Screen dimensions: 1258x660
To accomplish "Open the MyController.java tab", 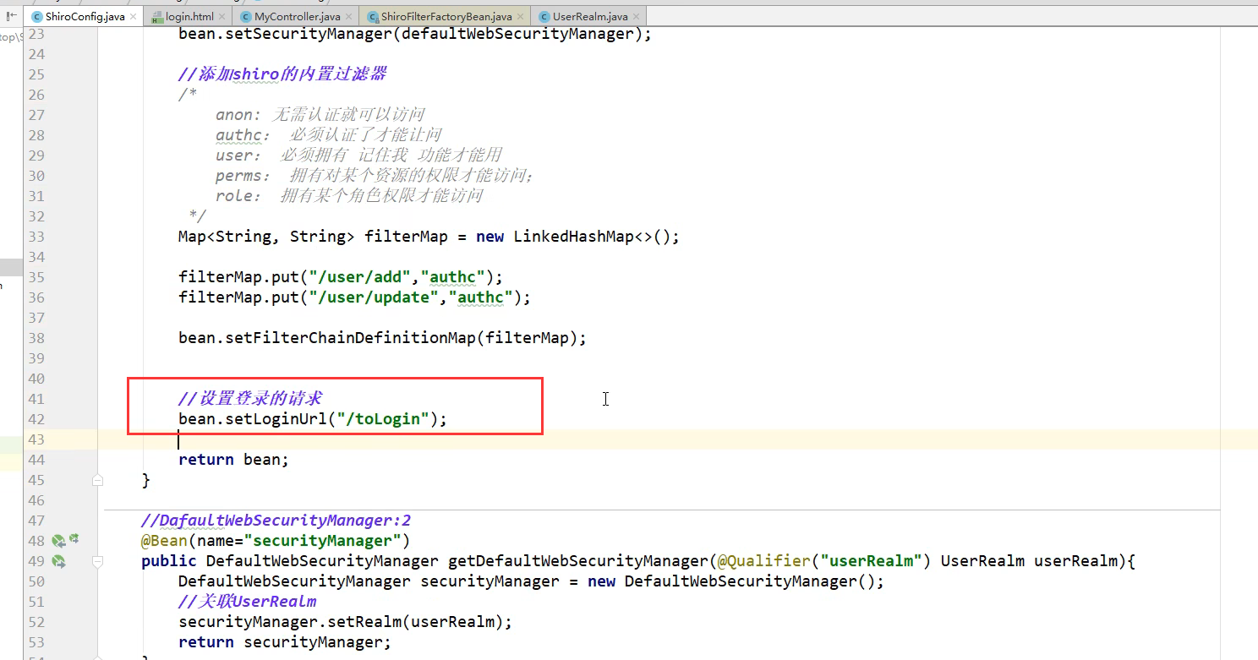I will 298,16.
